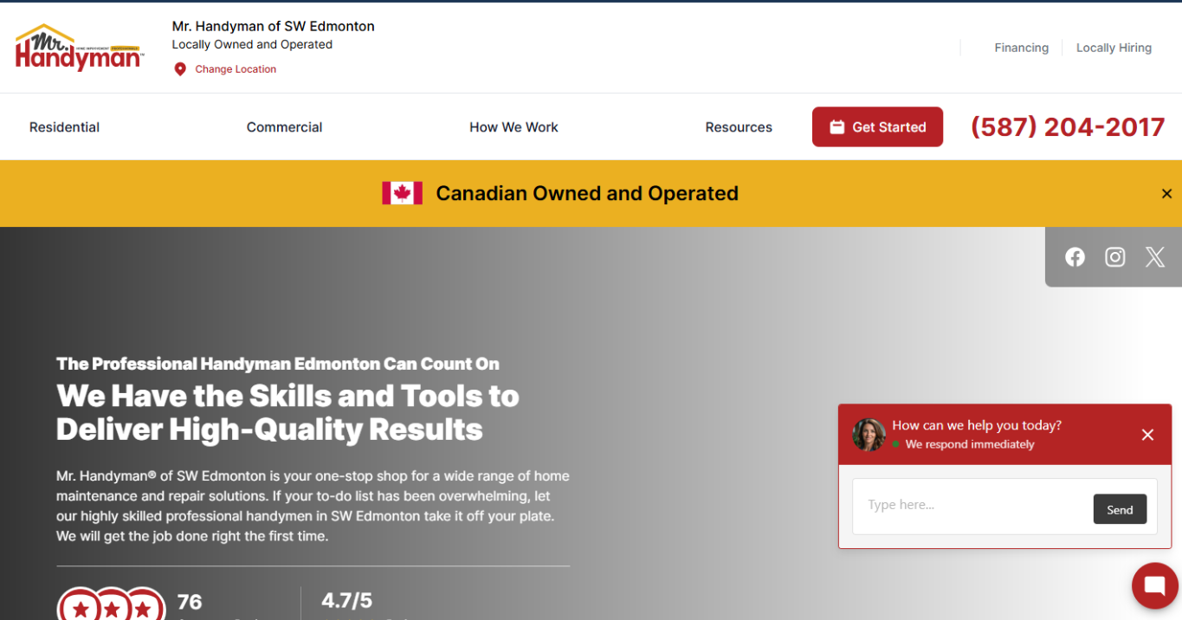Close the chat help popup
This screenshot has height=620, width=1182.
[x=1147, y=435]
